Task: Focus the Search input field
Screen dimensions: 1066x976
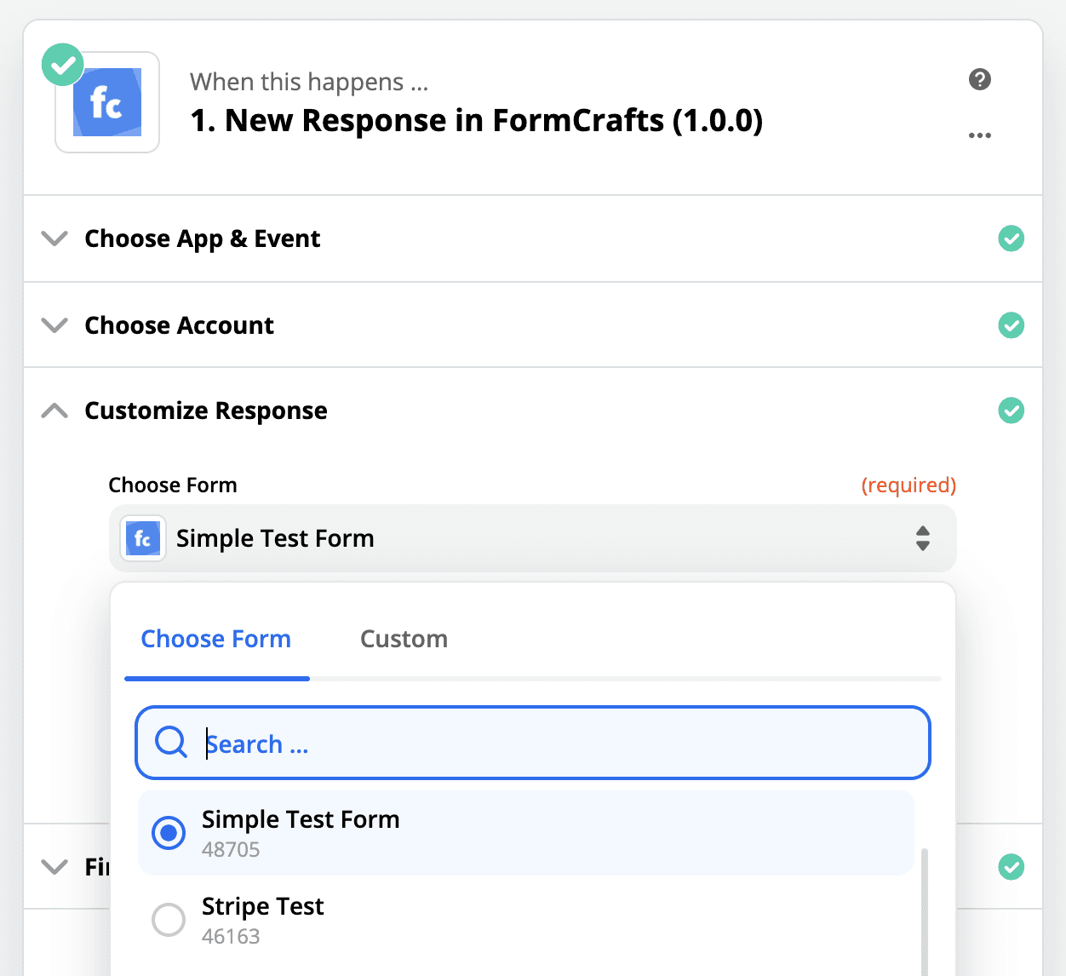Action: [533, 743]
